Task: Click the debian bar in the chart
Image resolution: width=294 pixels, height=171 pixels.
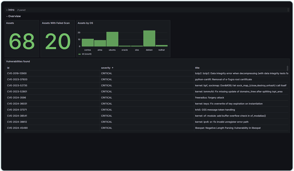Action: (x=149, y=39)
